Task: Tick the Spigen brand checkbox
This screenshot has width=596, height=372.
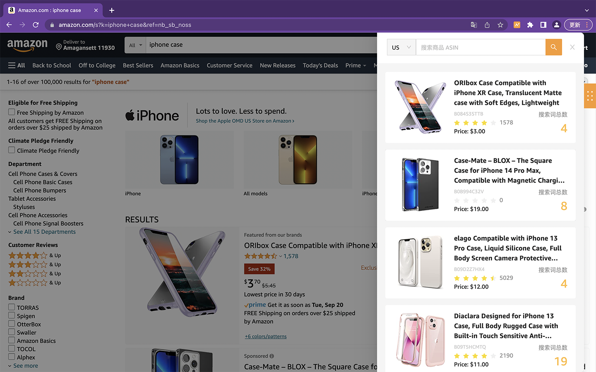Action: coord(12,315)
